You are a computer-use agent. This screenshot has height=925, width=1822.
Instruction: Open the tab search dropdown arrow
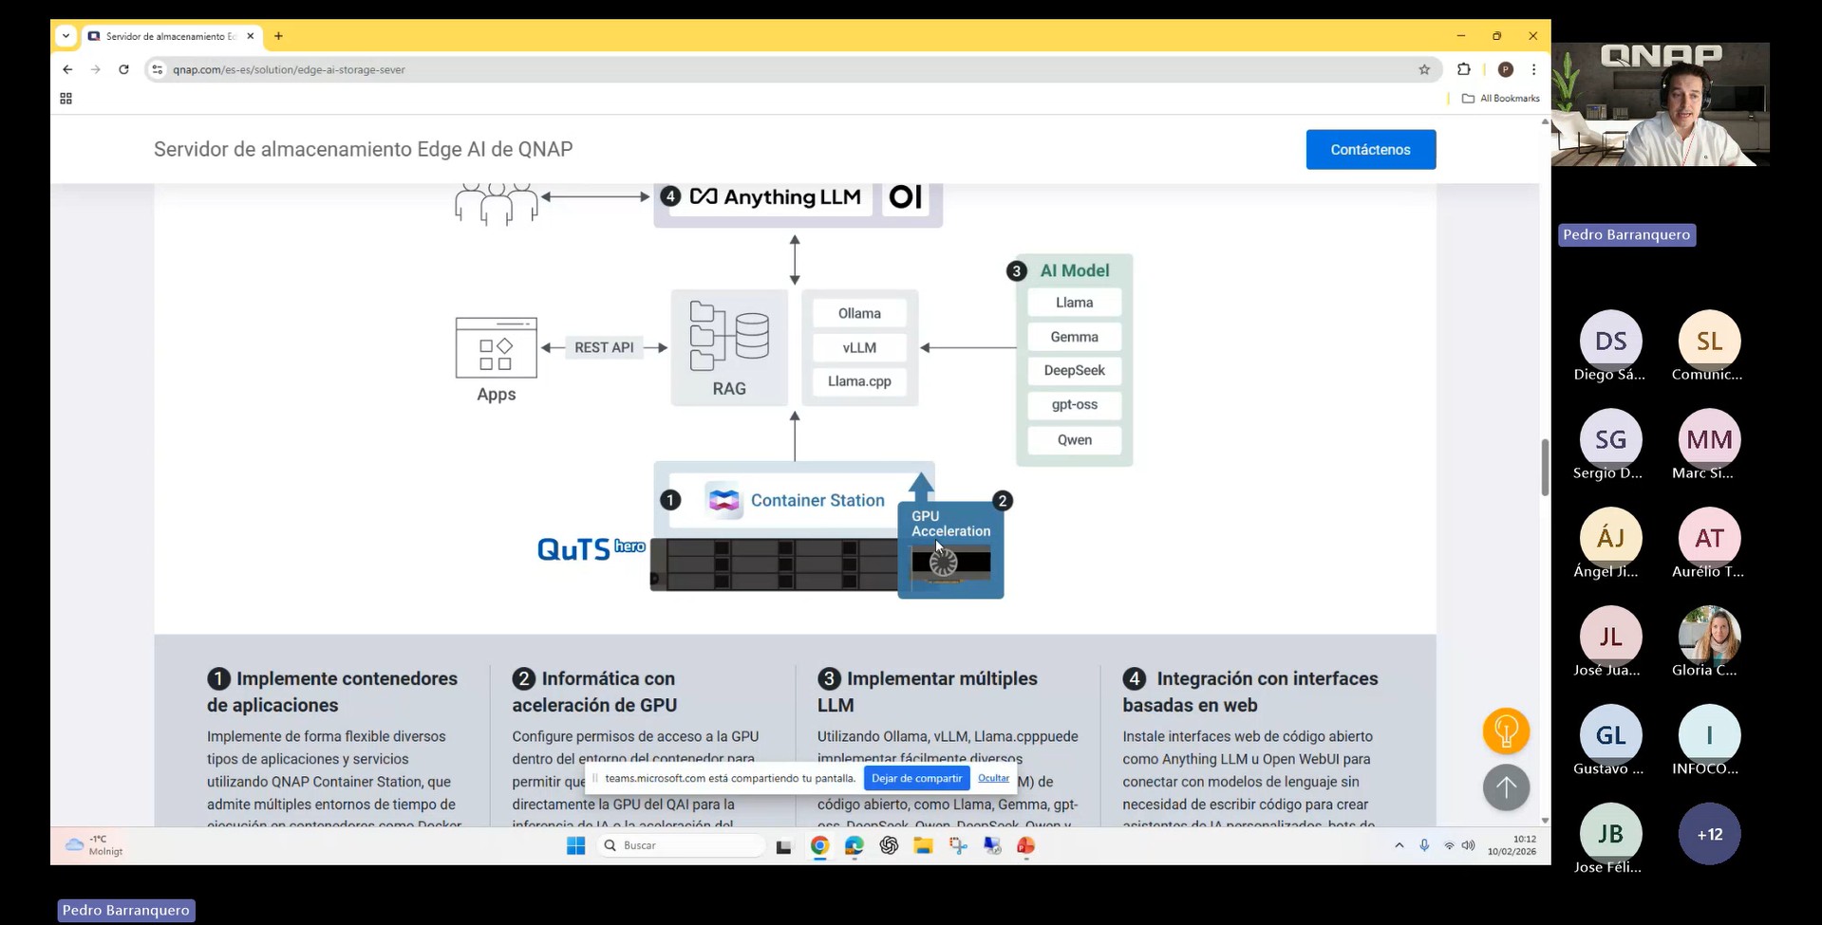point(66,36)
